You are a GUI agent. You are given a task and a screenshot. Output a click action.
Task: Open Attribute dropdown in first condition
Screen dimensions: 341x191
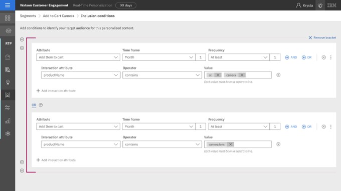[x=78, y=57]
